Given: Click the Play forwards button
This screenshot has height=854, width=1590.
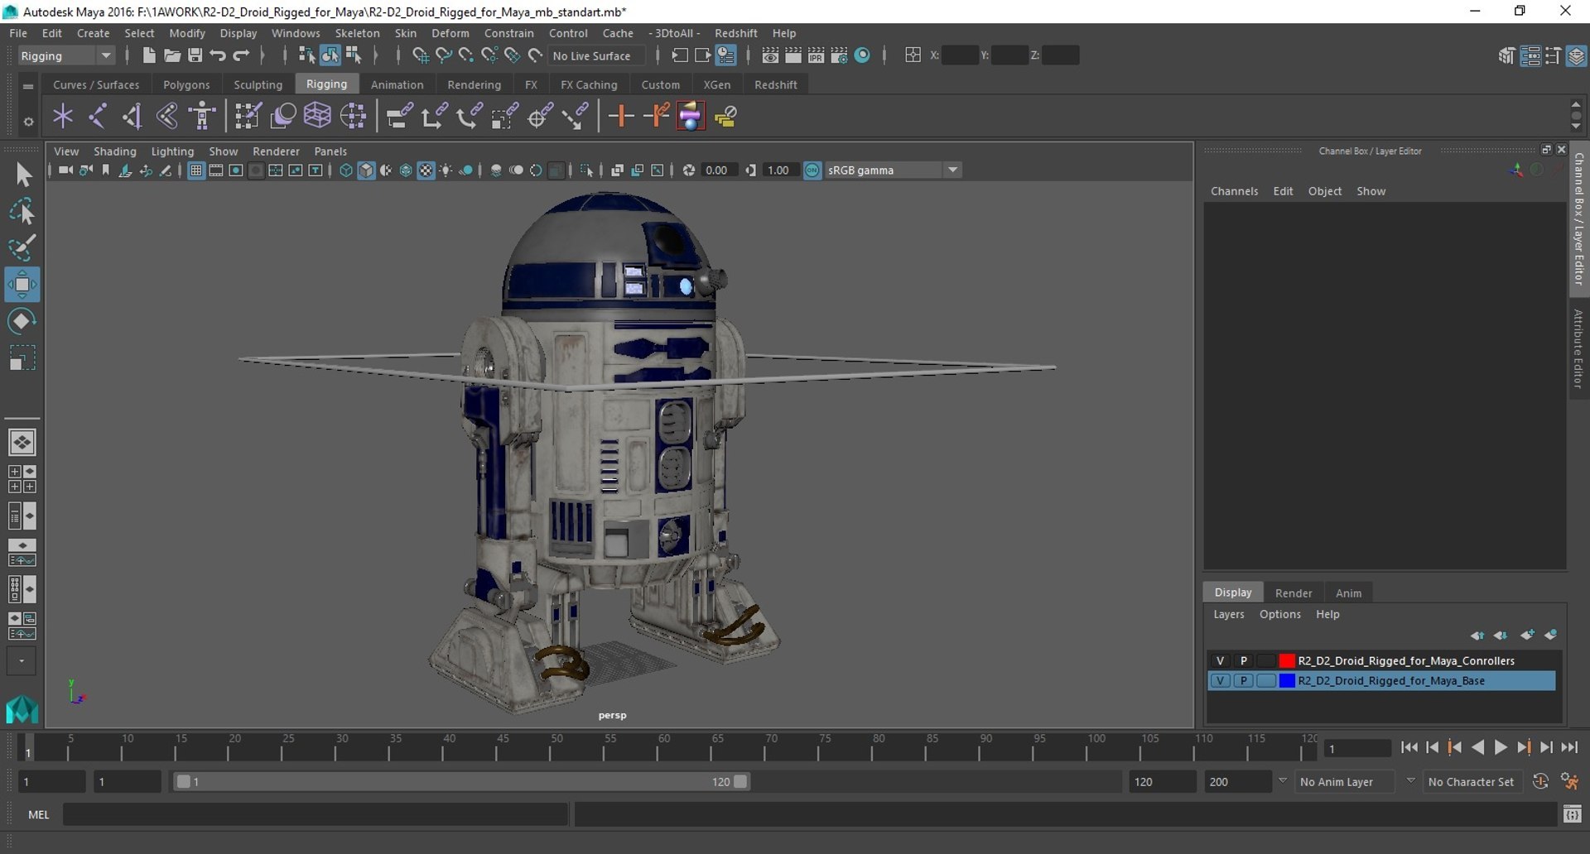Looking at the screenshot, I should pos(1501,747).
